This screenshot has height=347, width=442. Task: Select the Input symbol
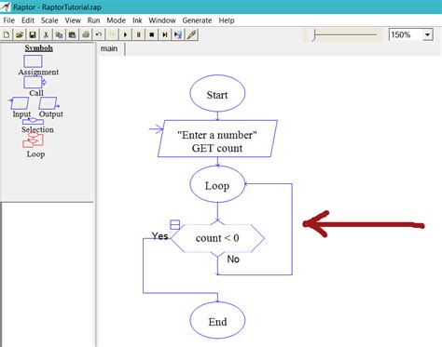pos(20,103)
